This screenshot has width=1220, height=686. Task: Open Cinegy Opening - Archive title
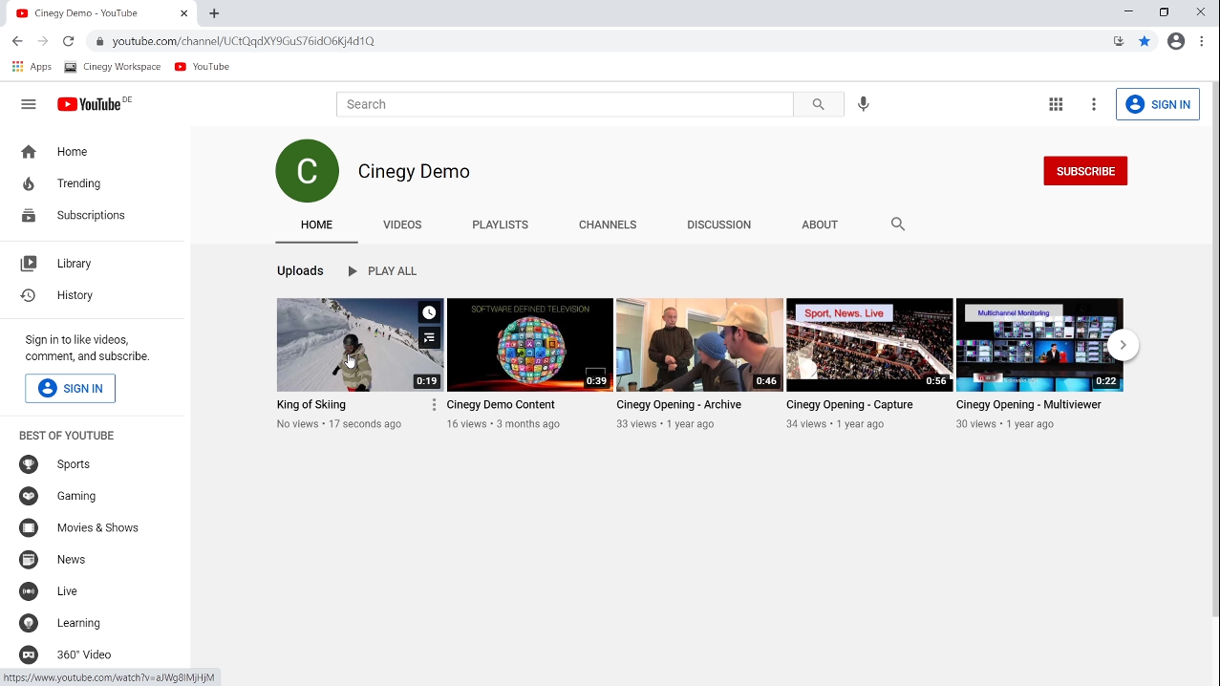pos(678,405)
